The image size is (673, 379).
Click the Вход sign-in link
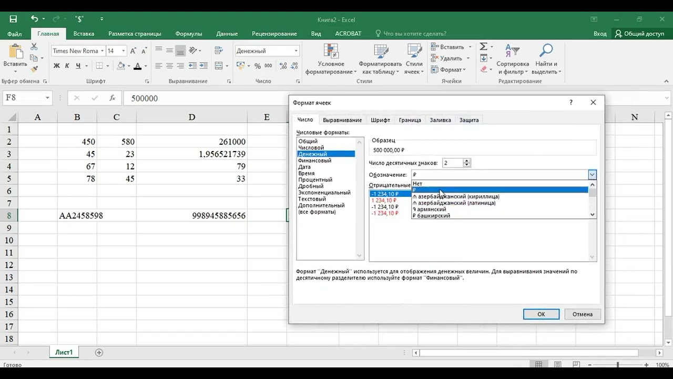pos(600,34)
